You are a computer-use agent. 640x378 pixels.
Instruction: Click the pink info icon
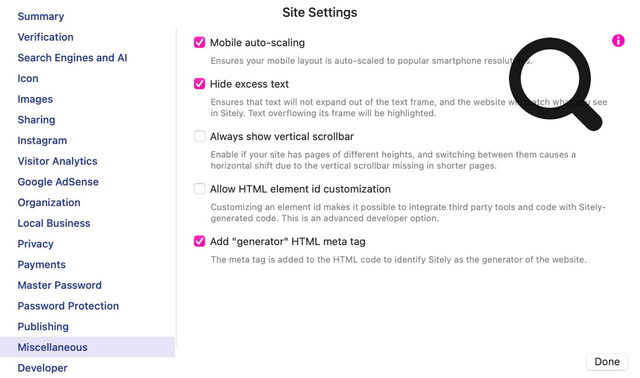(x=618, y=41)
